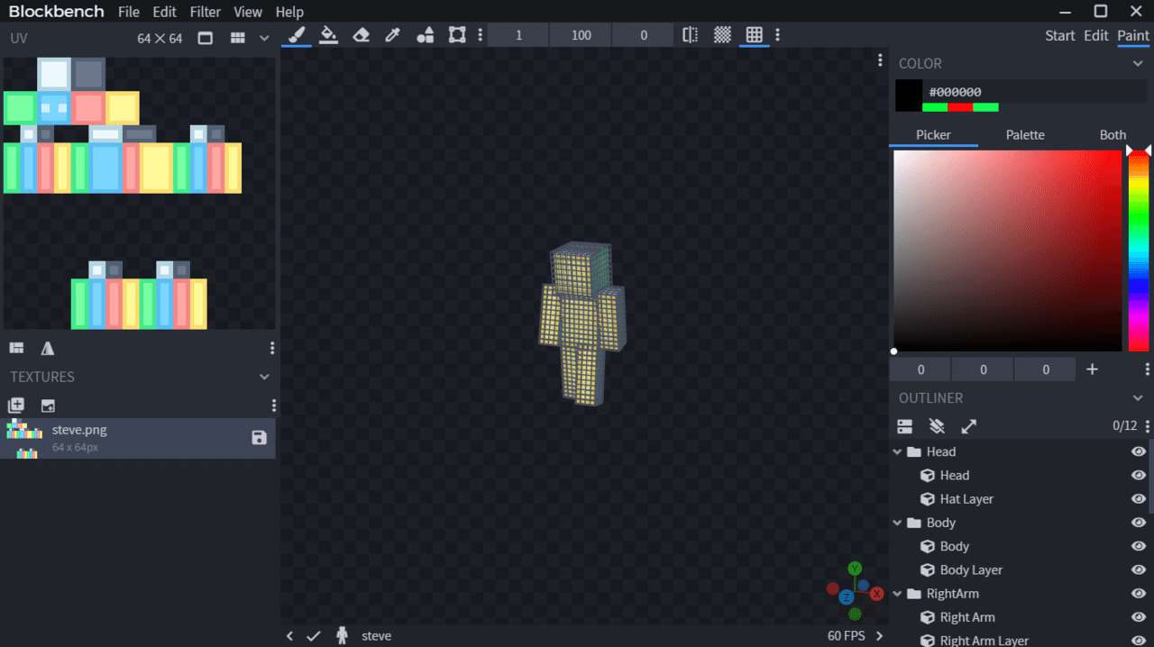
Task: Click UV overlay toggle icon below texture
Action: click(16, 348)
